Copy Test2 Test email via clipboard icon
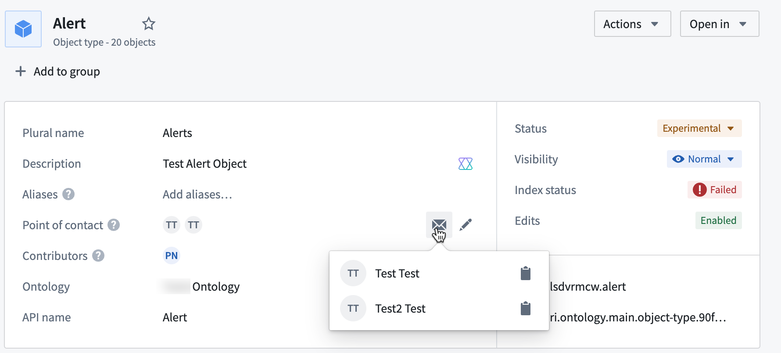Screen dimensions: 781x353 (525, 308)
